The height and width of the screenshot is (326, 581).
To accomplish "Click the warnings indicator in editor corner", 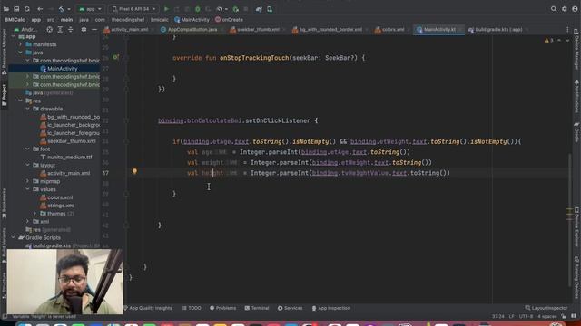I will pos(548,40).
